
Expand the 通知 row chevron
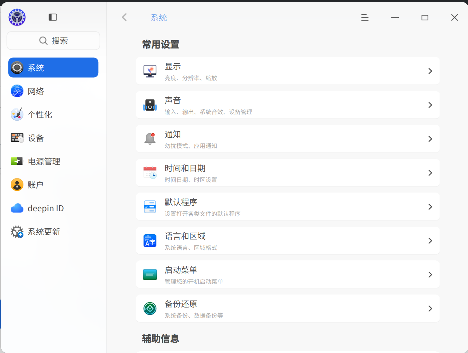coord(430,139)
